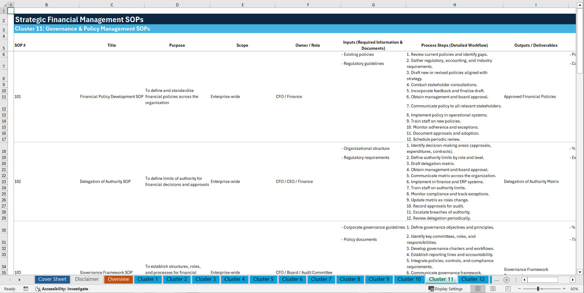Switch to Page Layout view
584x293 pixels.
click(x=493, y=289)
